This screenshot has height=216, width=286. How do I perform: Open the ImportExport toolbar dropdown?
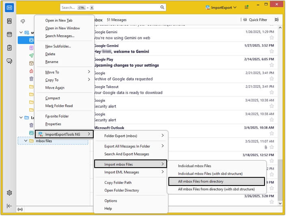click(x=221, y=8)
